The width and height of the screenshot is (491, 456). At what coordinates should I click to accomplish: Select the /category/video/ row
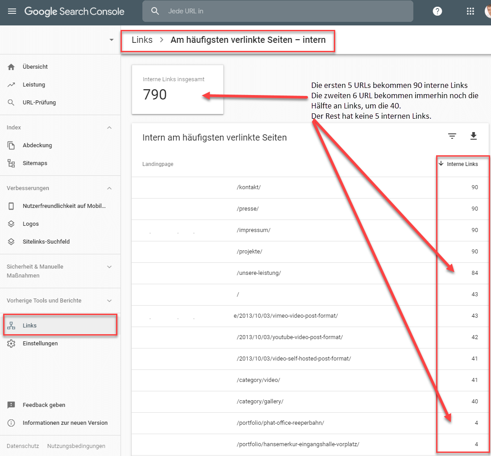coord(310,380)
